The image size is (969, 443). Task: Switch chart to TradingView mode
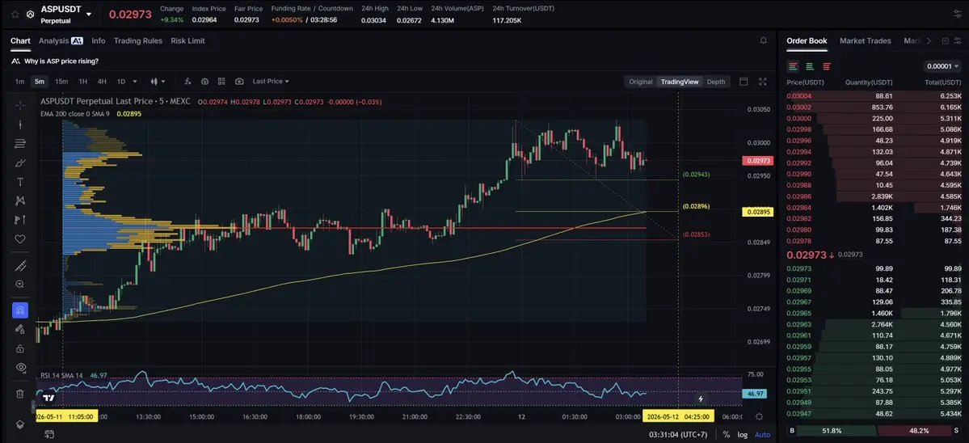(x=679, y=82)
